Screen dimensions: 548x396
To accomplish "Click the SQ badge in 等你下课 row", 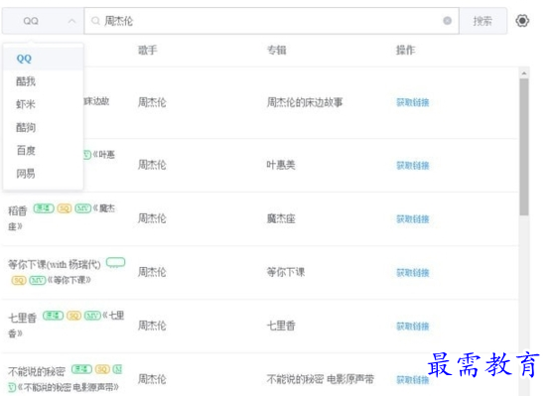I will click(19, 280).
